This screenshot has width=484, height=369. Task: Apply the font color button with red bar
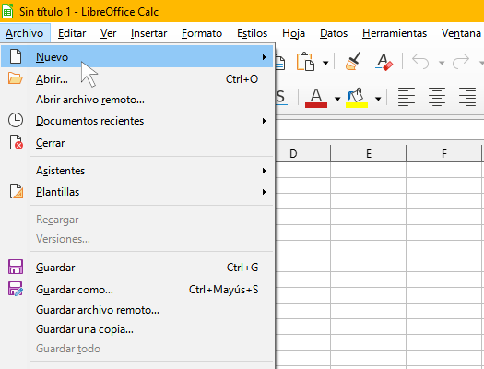[316, 98]
